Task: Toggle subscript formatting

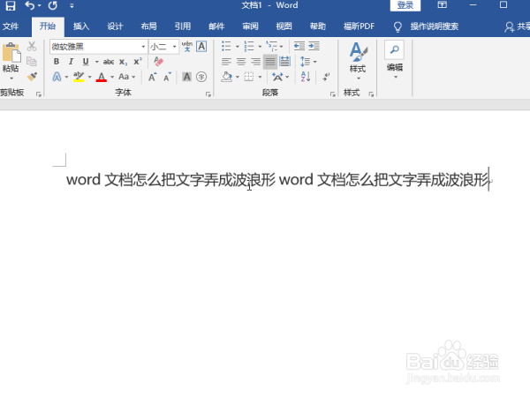Action: tap(124, 62)
